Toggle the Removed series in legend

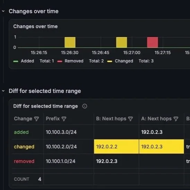click(x=74, y=61)
